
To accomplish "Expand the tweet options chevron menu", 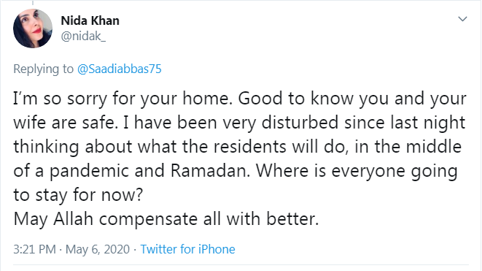I will [x=462, y=19].
